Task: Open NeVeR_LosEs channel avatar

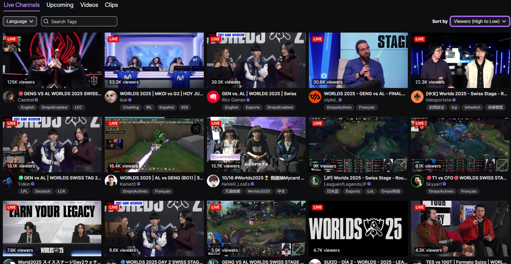Action: click(x=213, y=181)
